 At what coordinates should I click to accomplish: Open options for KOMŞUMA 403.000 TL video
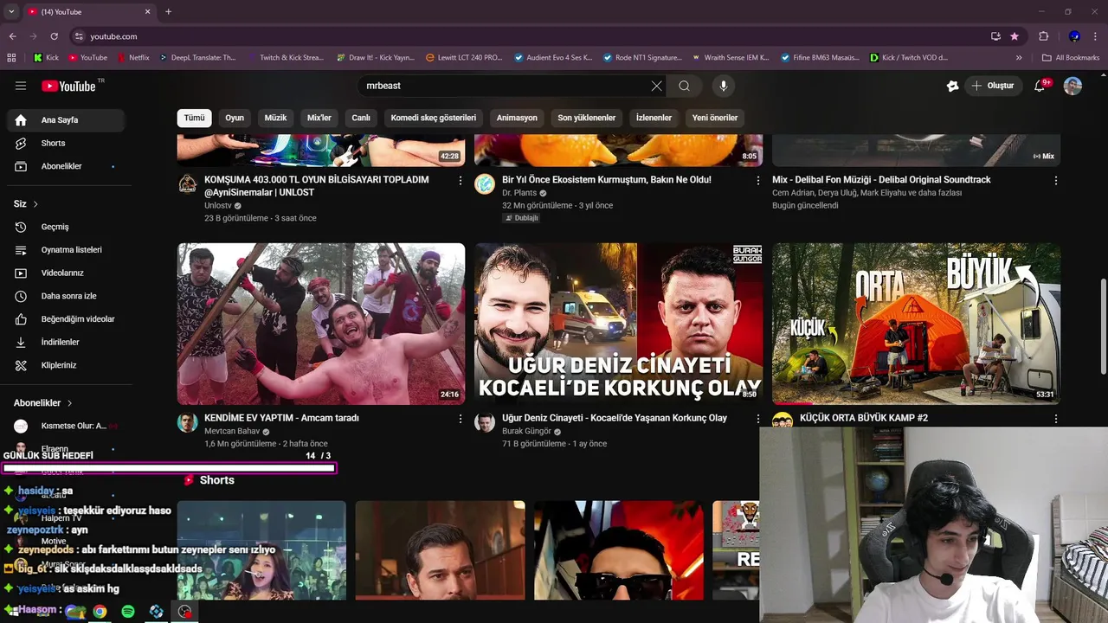click(x=461, y=181)
